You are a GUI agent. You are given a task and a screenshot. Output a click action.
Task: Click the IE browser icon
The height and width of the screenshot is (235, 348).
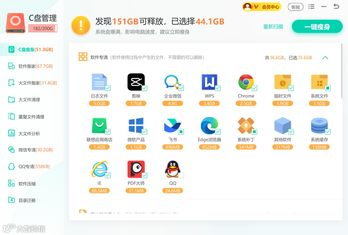click(99, 169)
